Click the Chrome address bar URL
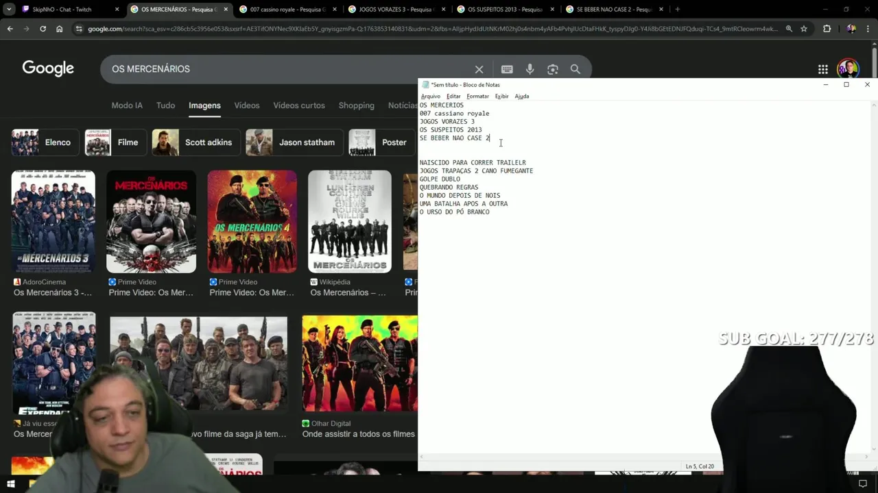This screenshot has height=493, width=878. [x=433, y=29]
